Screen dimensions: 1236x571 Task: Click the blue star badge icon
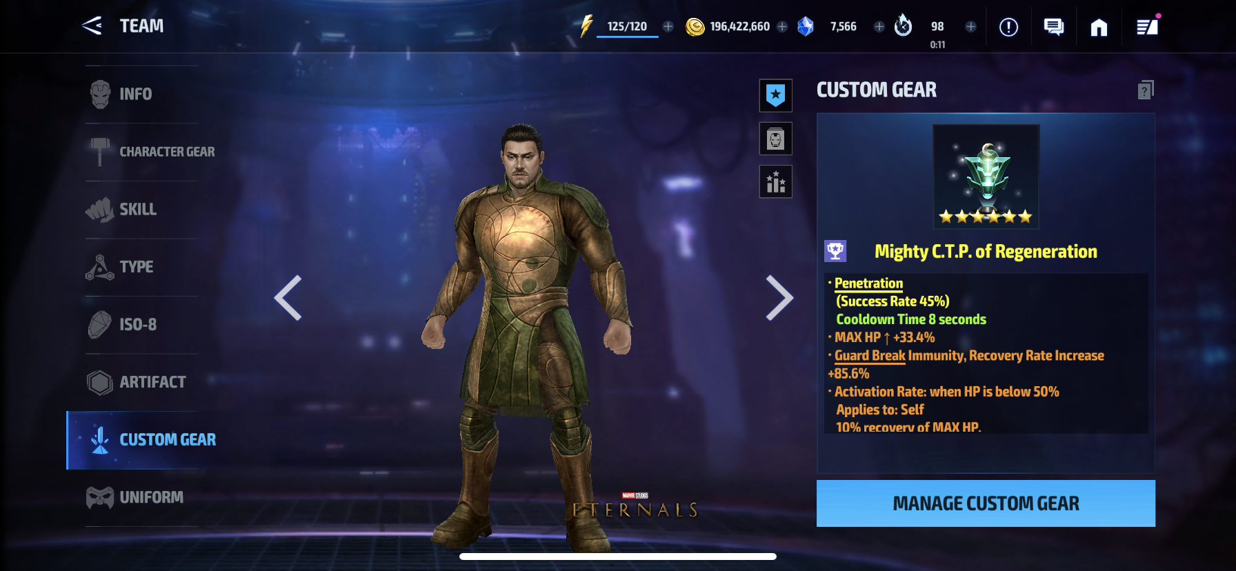click(x=776, y=95)
